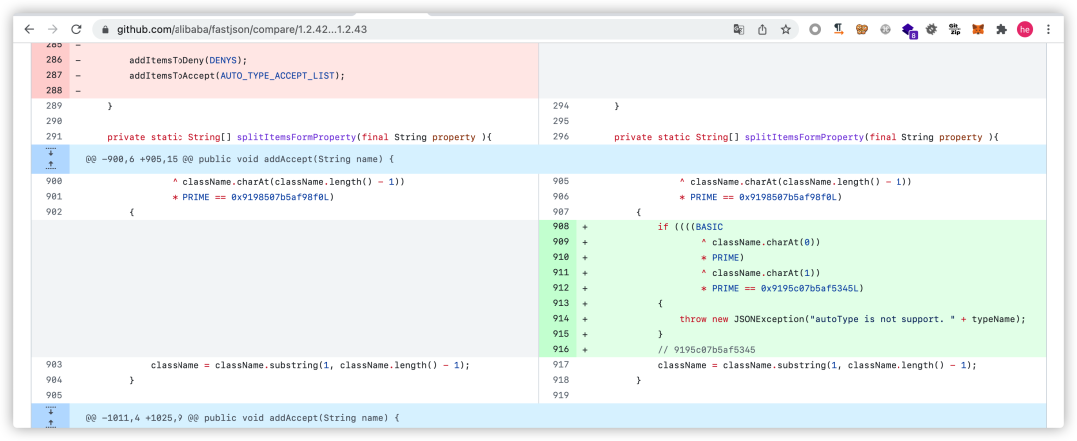This screenshot has height=441, width=1077.
Task: Open the GitZip extension
Action: (x=954, y=30)
